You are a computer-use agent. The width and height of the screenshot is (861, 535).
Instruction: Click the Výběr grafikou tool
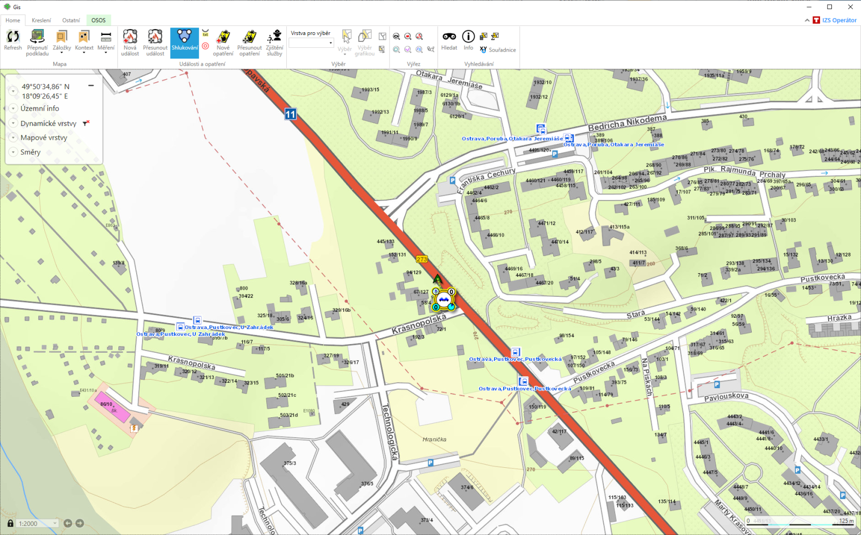[x=364, y=42]
